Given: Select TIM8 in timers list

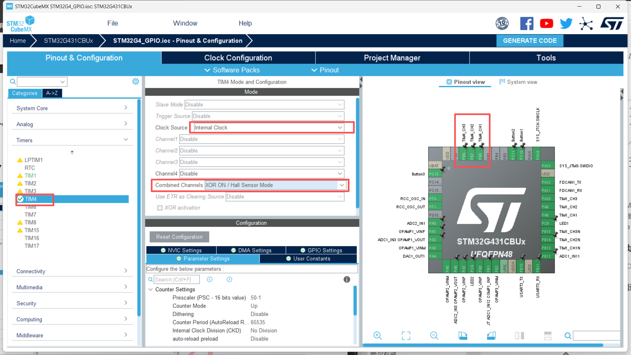Looking at the screenshot, I should coord(30,223).
